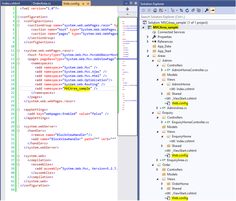The height and width of the screenshot is (201, 236).
Task: Expand the App_Start folder arrow
Action: (x=148, y=51)
